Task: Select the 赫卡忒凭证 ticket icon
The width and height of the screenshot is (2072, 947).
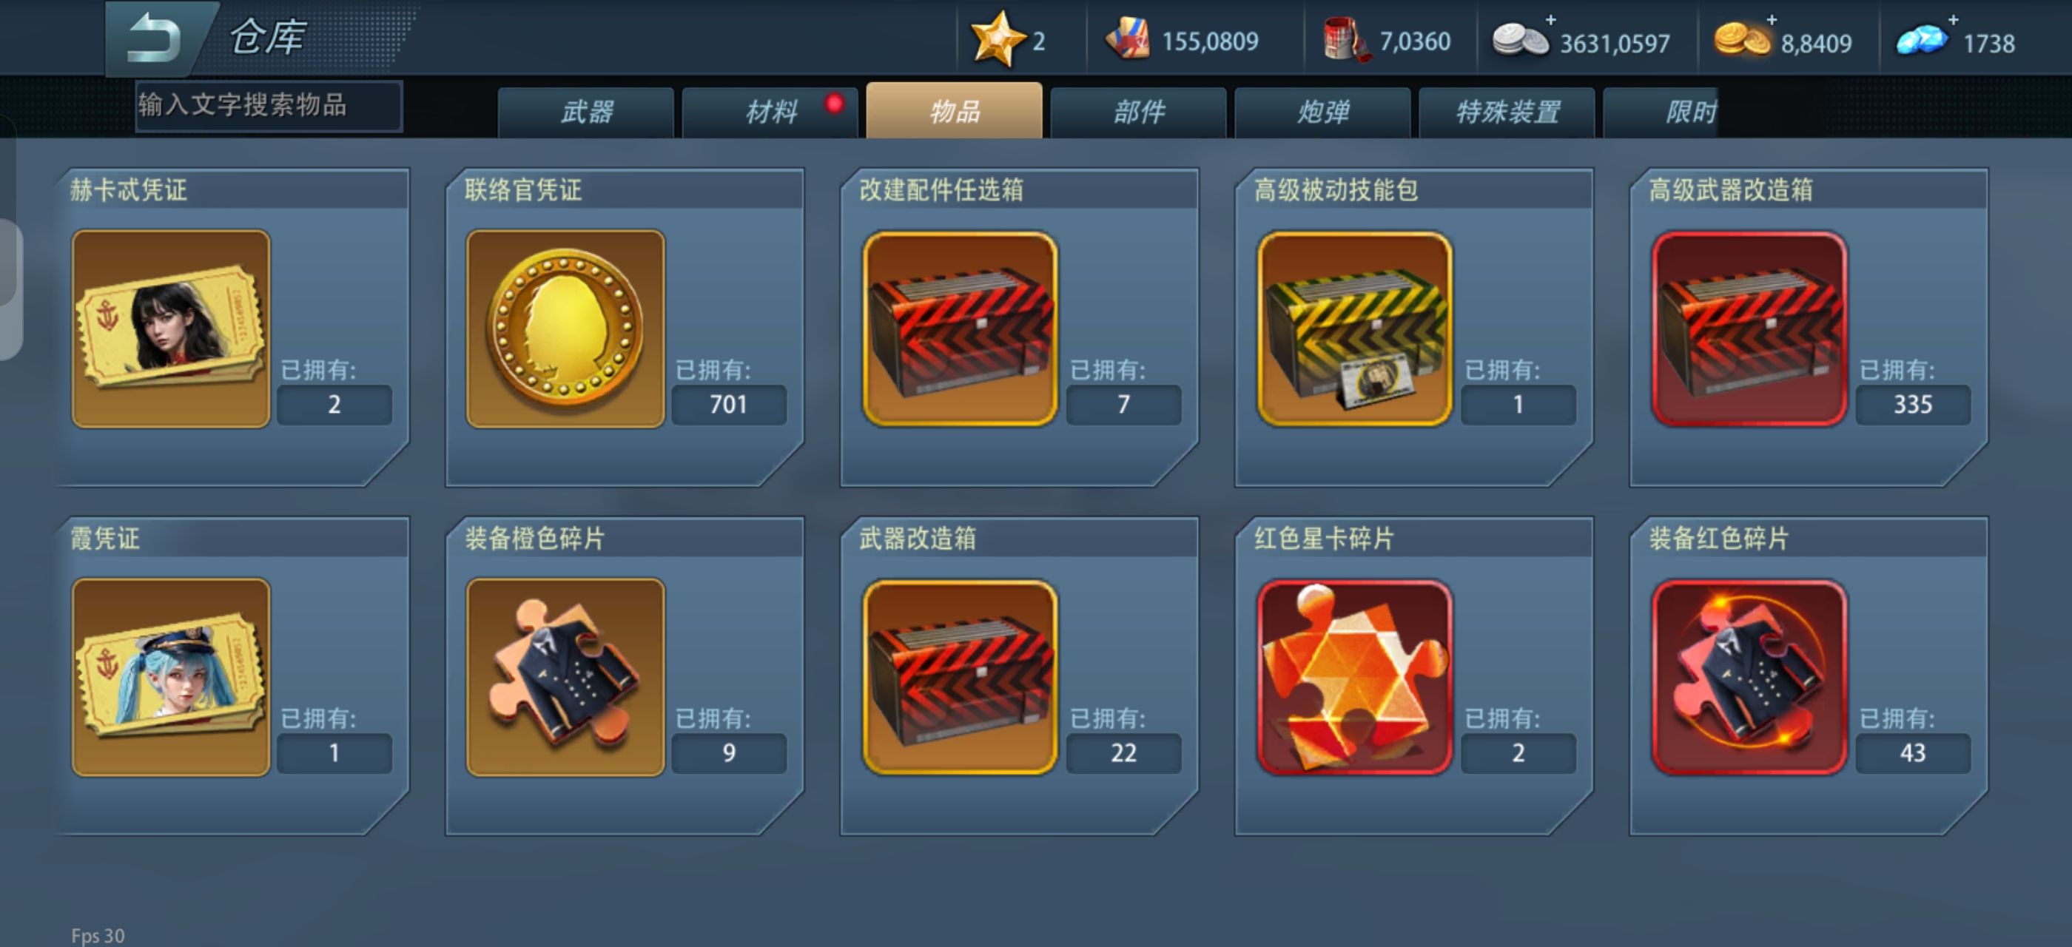Action: point(170,328)
